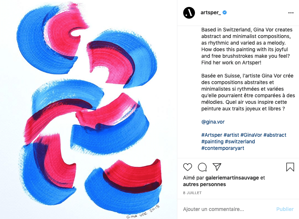View list of autres personnes likes
The height and width of the screenshot is (219, 299).
[204, 184]
